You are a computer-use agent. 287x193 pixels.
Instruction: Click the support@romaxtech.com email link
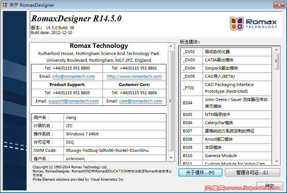tap(73, 101)
